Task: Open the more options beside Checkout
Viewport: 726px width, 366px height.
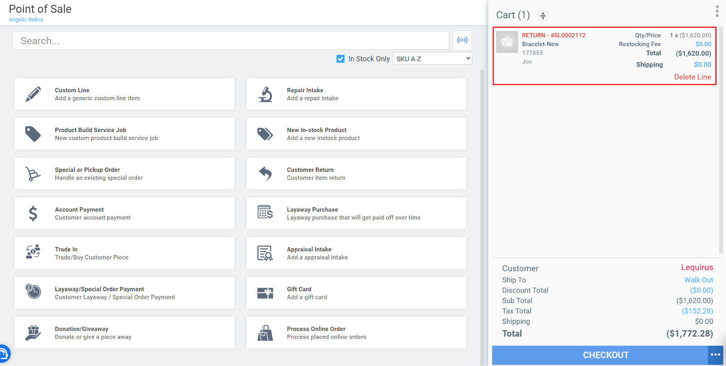Action: click(716, 355)
